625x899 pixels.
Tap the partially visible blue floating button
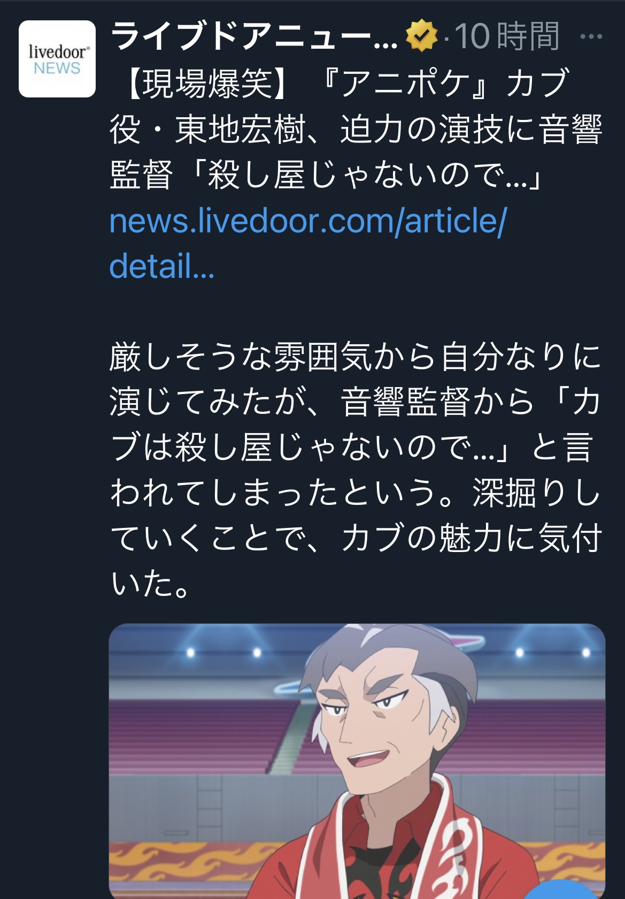pos(572,889)
